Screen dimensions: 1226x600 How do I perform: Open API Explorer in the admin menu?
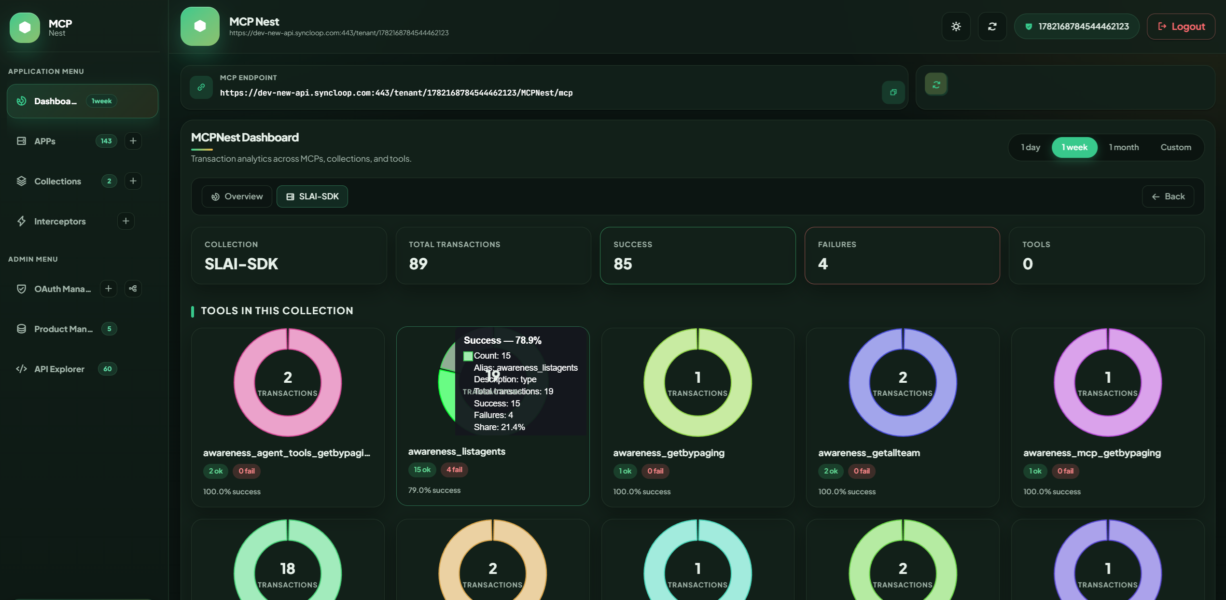(59, 369)
